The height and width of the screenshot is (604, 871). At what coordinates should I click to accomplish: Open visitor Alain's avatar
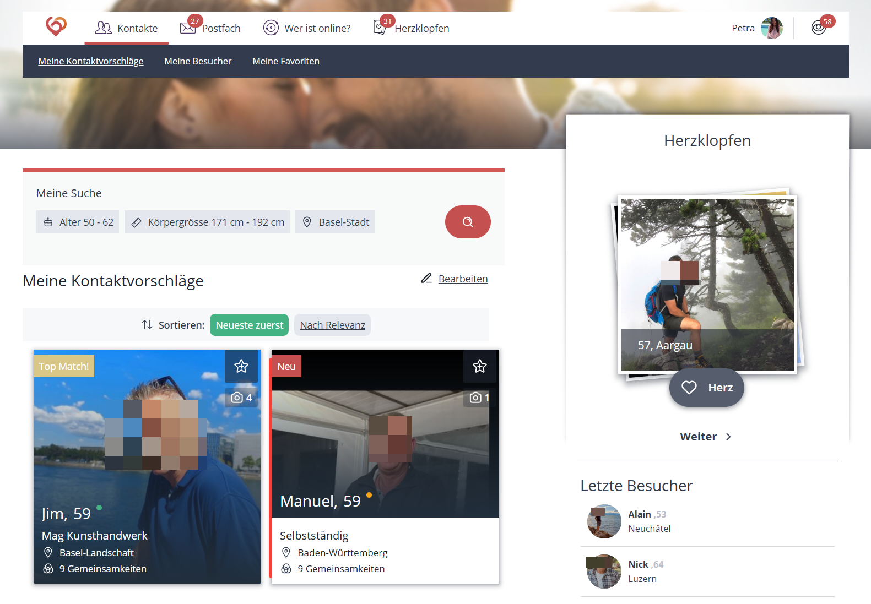tap(604, 521)
